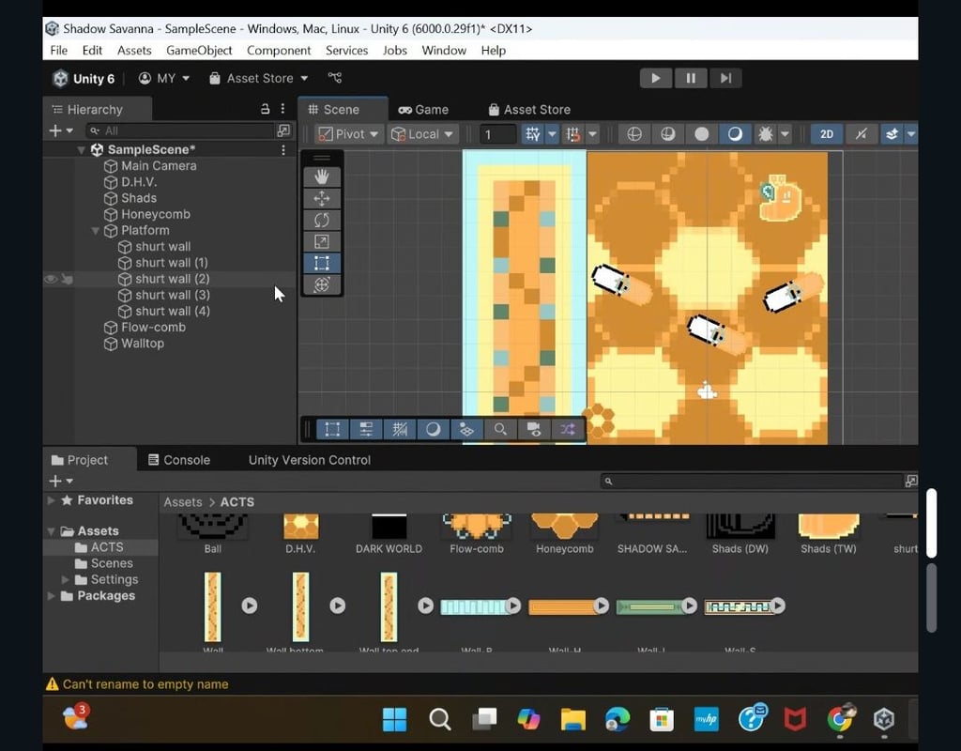Open the Unity Version Control tab
Screen dimensions: 961x751
pos(310,460)
